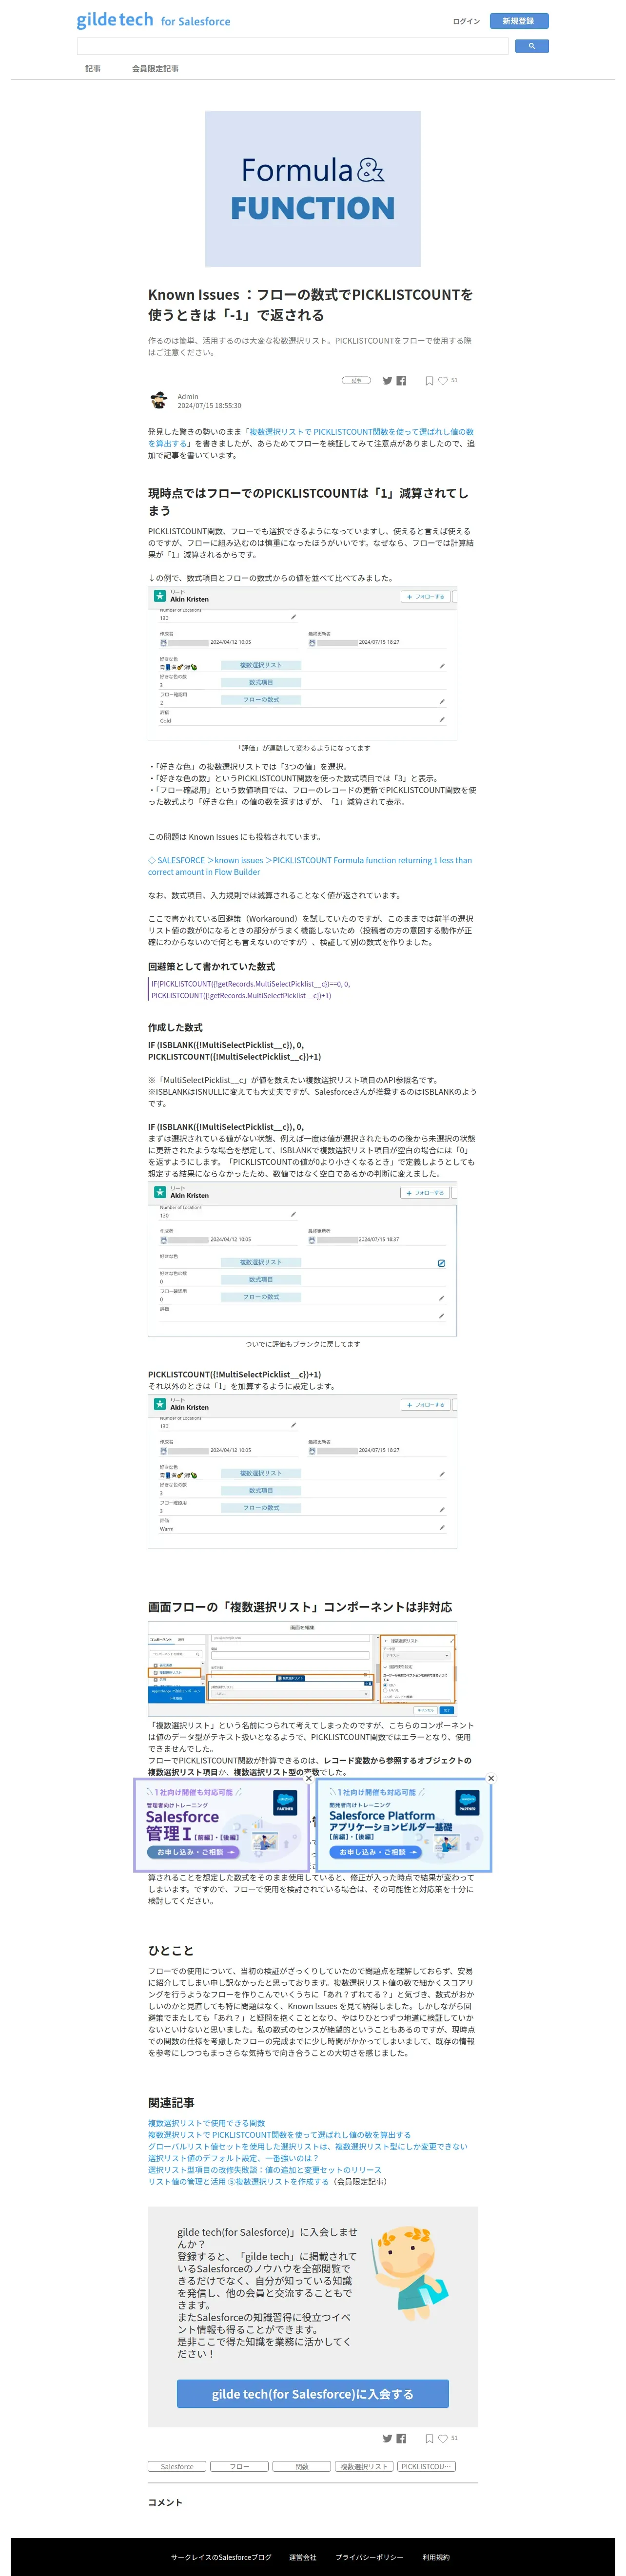Open linked article 複数選択リストで PICKLISTCOUNT関数 in intro
The height and width of the screenshot is (2576, 626).
click(x=311, y=438)
